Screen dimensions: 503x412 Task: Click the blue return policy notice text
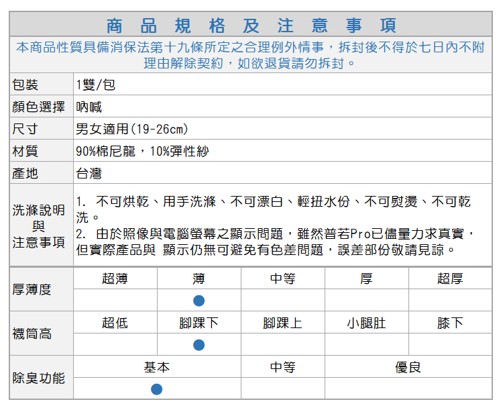[x=251, y=55]
